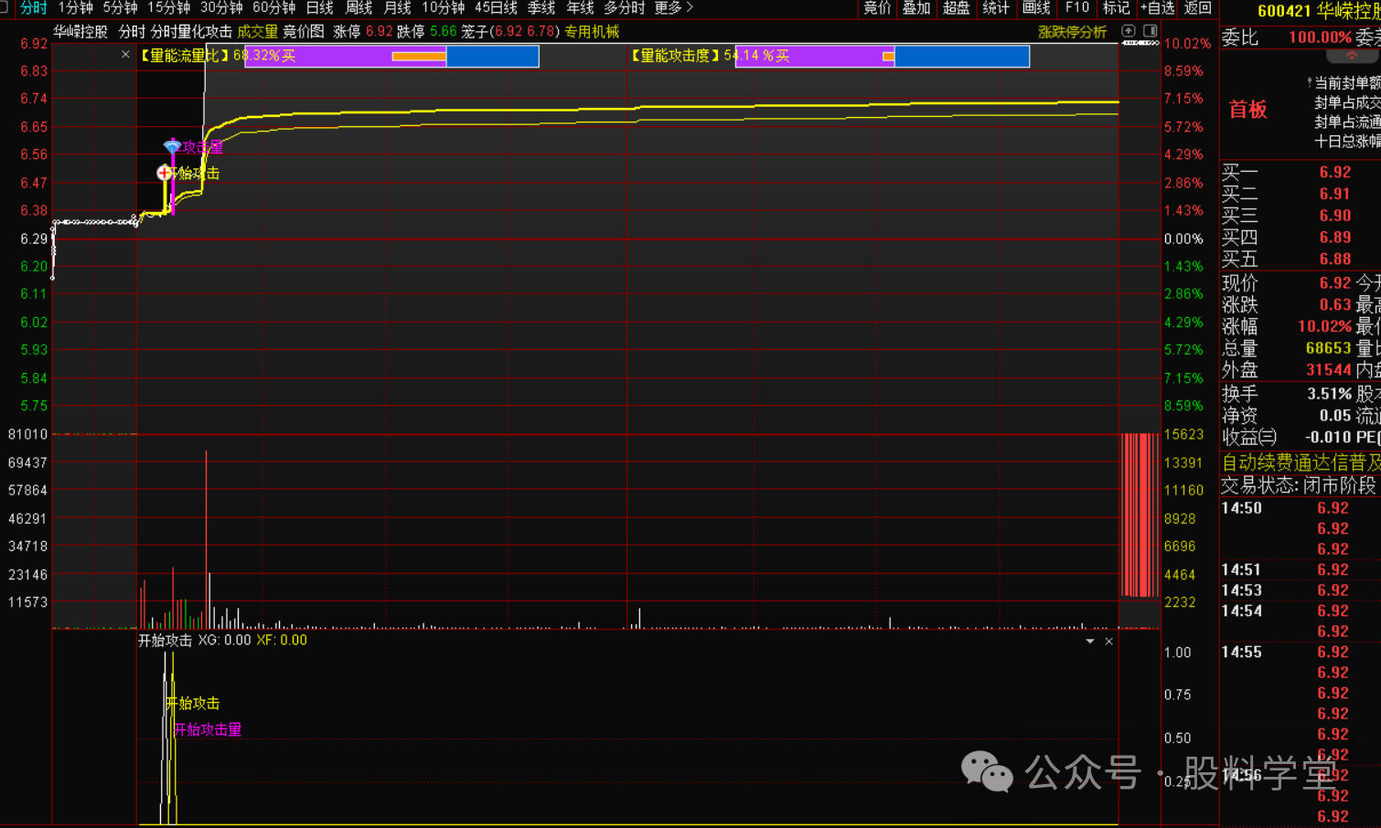This screenshot has height=828, width=1381.
Task: Toggle the 成交量 volume display
Action: (257, 32)
